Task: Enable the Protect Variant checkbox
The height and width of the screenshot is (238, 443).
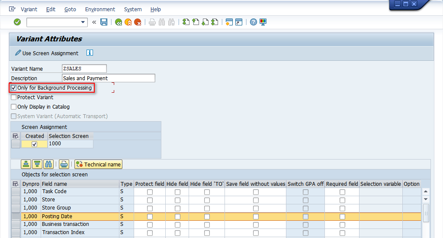Action: 14,97
